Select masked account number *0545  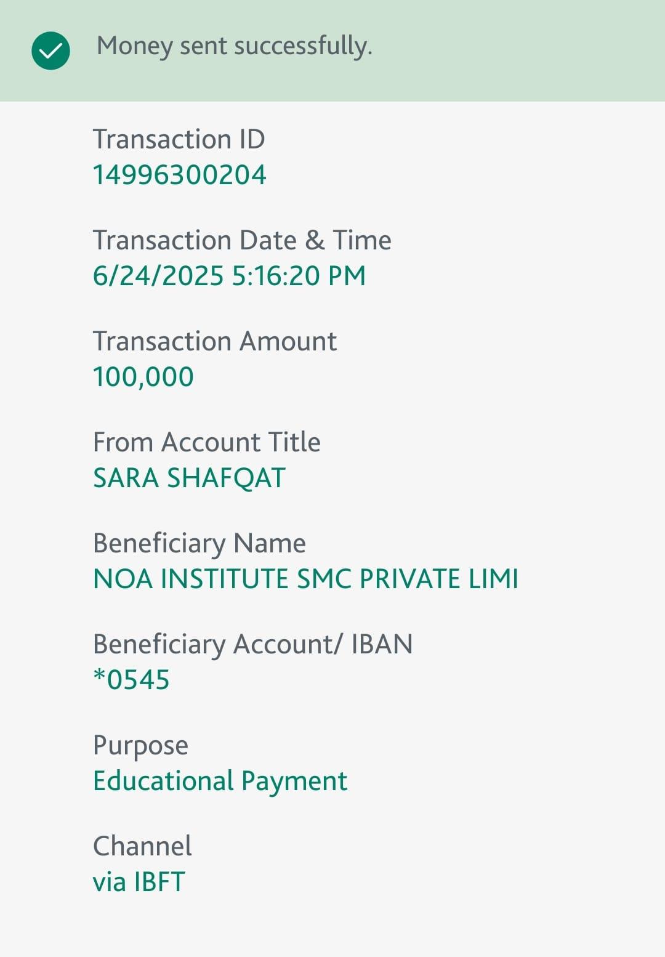[131, 680]
